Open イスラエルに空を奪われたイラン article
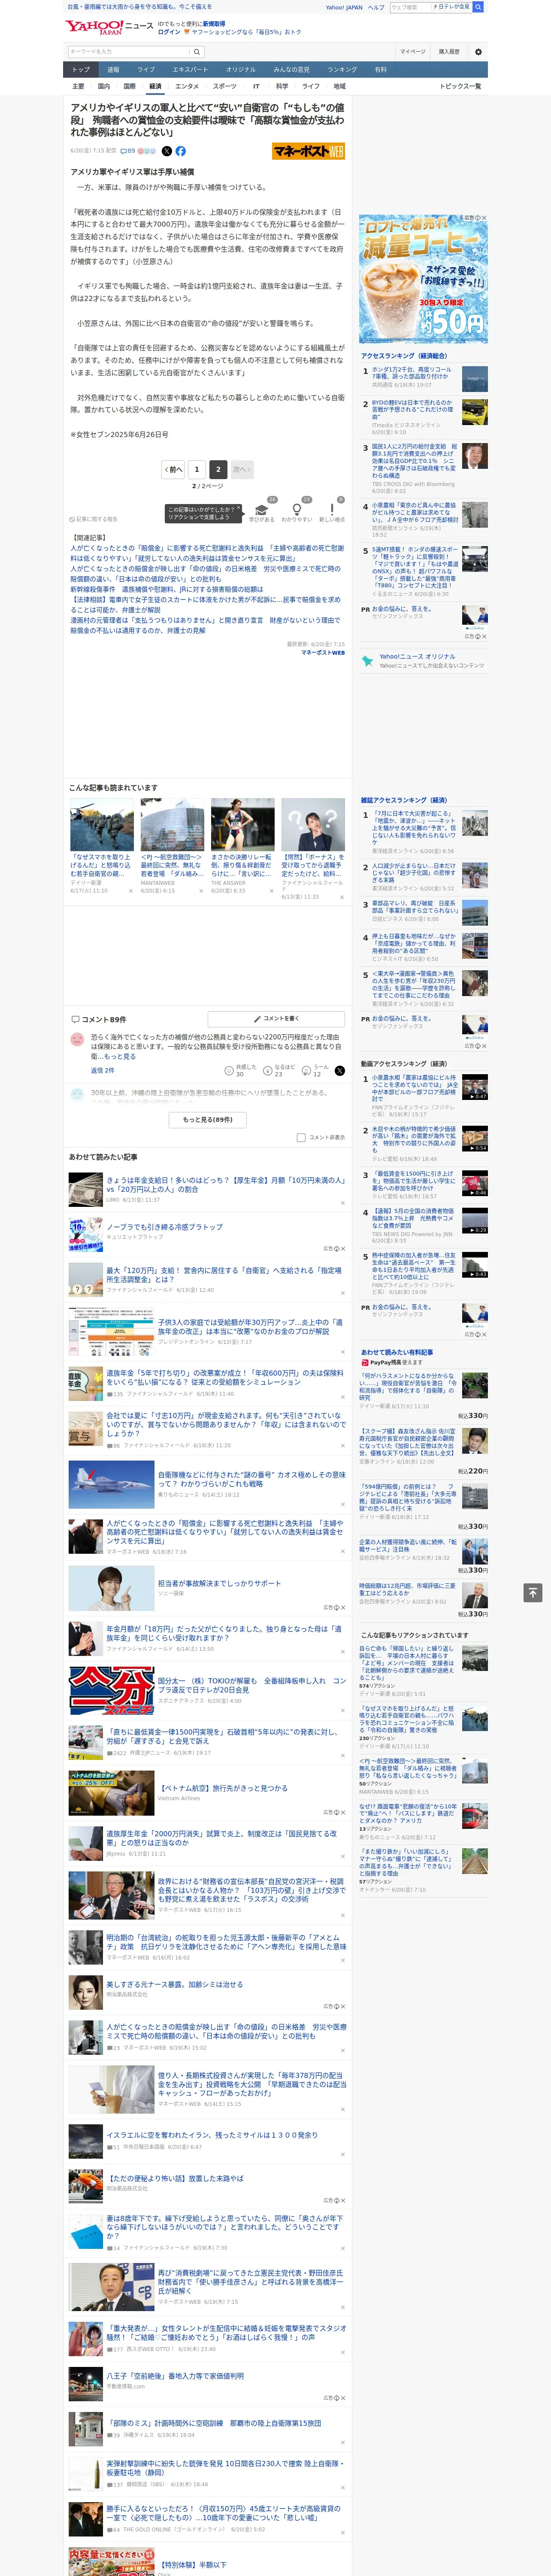The height and width of the screenshot is (2576, 551). [212, 2135]
